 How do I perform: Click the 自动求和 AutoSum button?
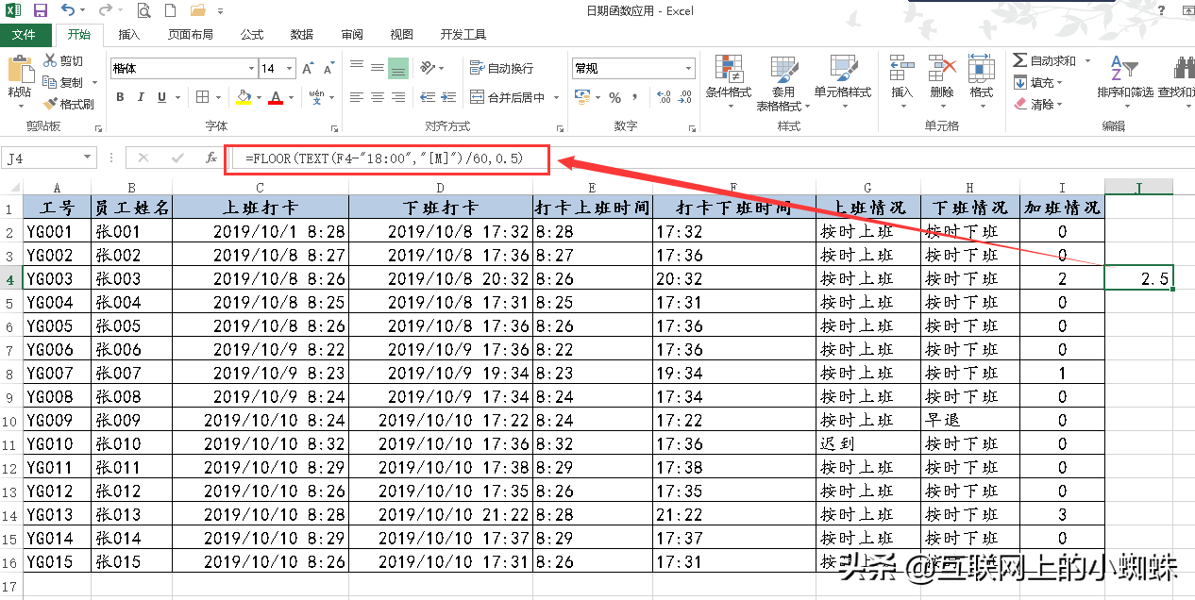click(1045, 60)
